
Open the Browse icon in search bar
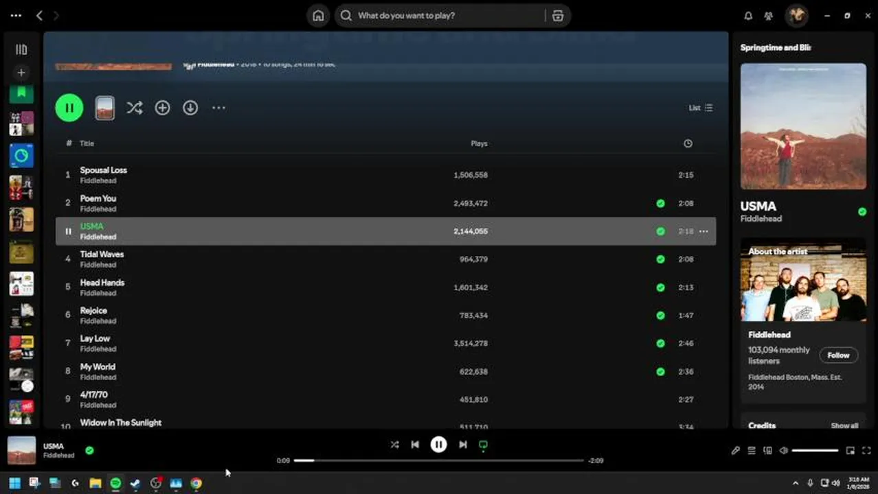[x=558, y=16]
